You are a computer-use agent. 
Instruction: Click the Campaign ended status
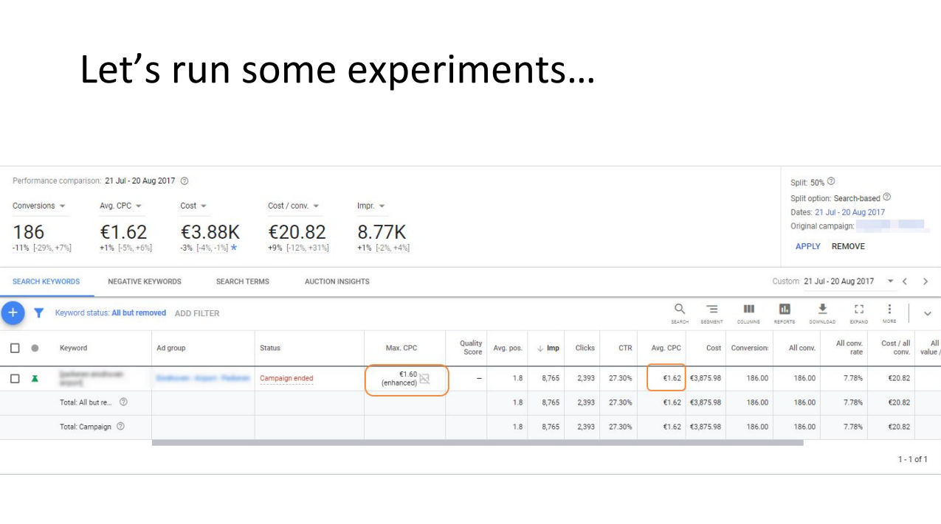click(286, 378)
